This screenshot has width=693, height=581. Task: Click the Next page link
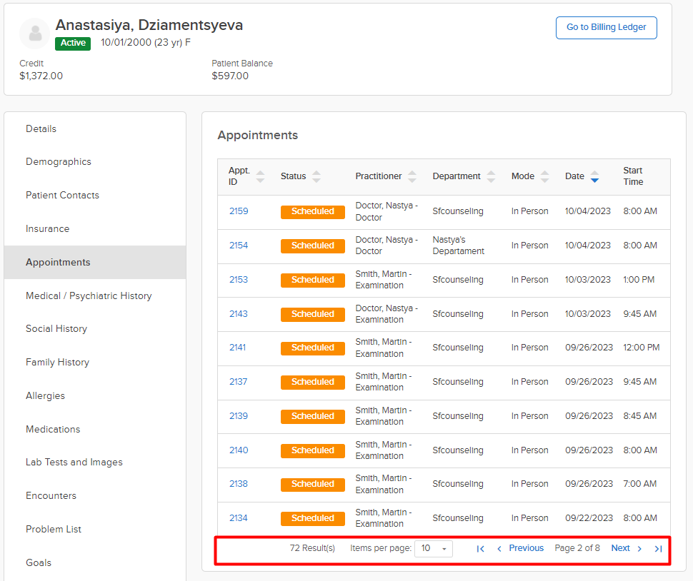[x=621, y=548]
